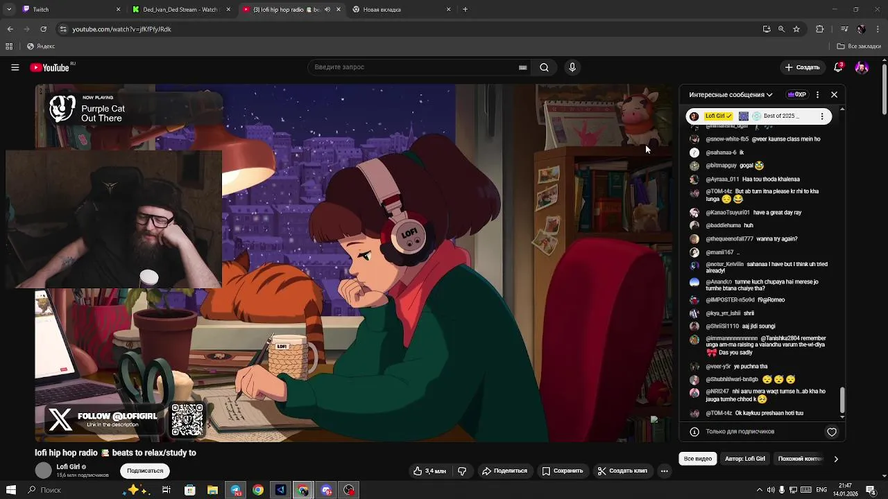888x499 pixels.
Task: Select the Похожий контент chip
Action: 800,459
